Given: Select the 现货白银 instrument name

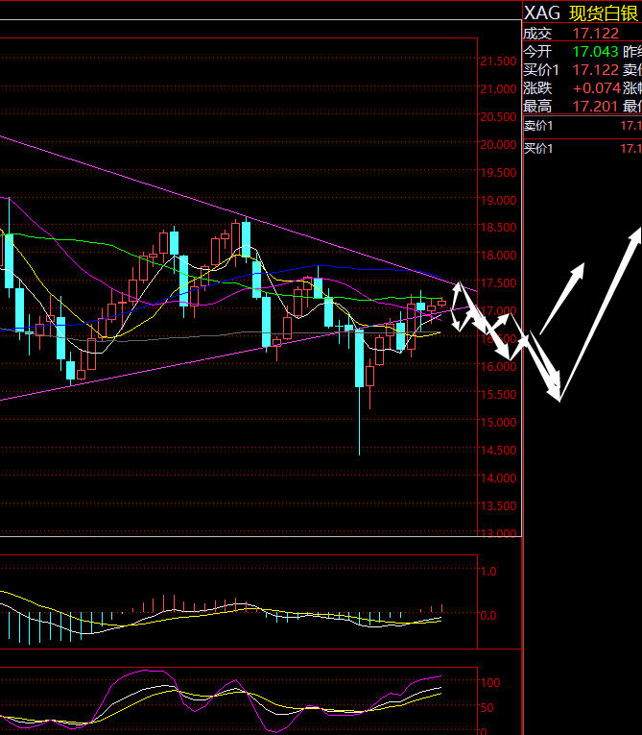Looking at the screenshot, I should [x=604, y=13].
